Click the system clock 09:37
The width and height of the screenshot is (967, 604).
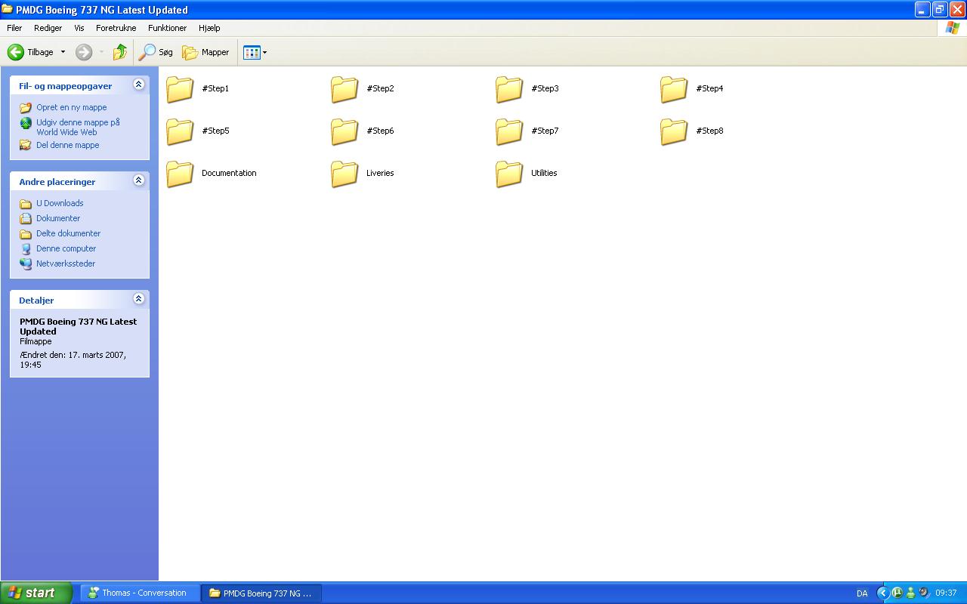(x=946, y=593)
